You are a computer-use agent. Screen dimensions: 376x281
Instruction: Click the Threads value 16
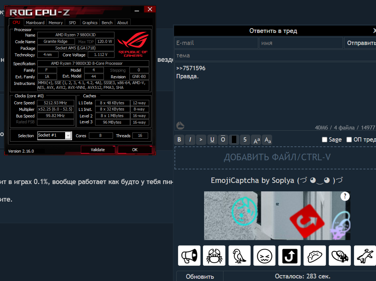(x=140, y=136)
